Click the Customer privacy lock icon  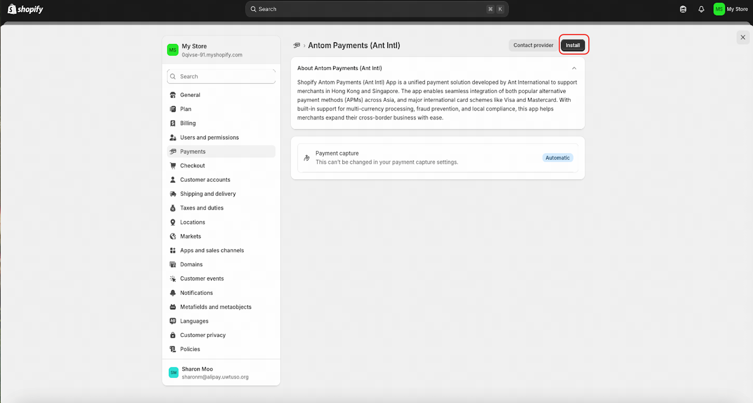pos(173,335)
